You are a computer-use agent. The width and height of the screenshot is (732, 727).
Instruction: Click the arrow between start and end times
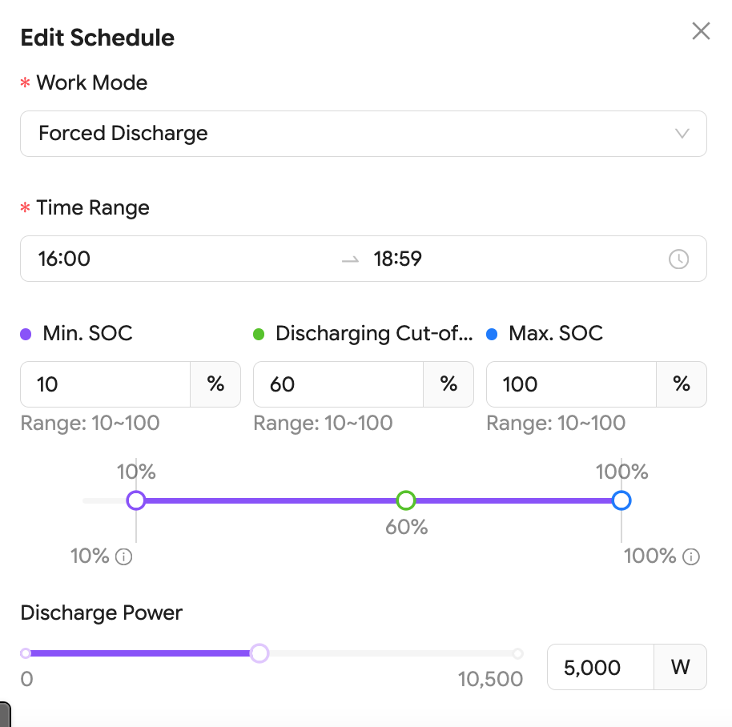pyautogui.click(x=350, y=260)
